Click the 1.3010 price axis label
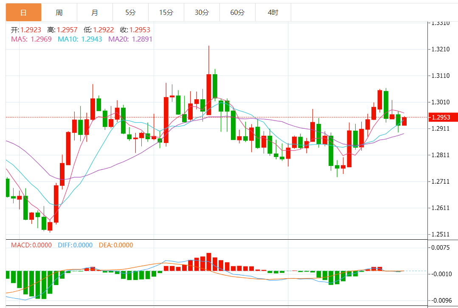 pyautogui.click(x=441, y=102)
